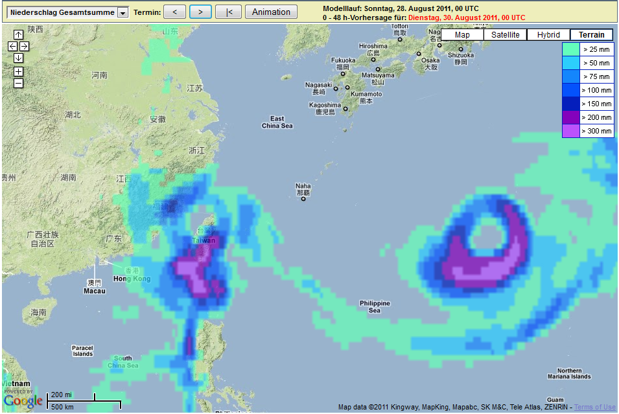This screenshot has width=619, height=414.
Task: Pan the map up with the arrow
Action: point(18,34)
